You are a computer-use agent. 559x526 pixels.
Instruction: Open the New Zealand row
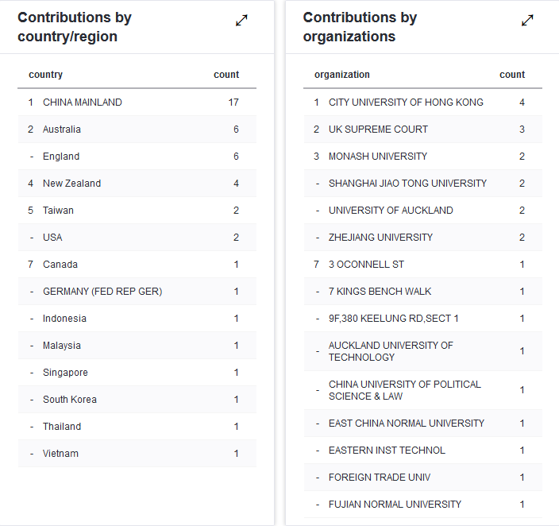pos(71,184)
